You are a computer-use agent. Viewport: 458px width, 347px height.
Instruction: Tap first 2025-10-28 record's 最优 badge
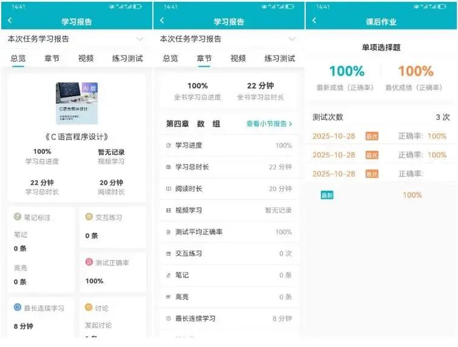[372, 136]
